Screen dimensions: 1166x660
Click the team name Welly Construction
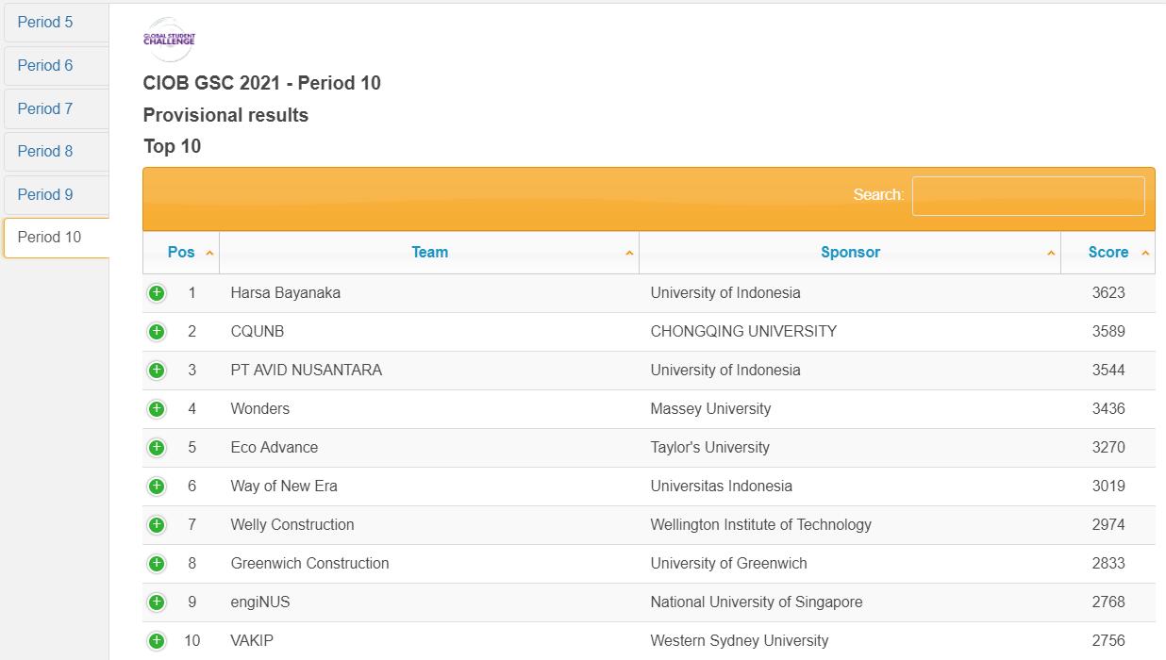click(292, 525)
